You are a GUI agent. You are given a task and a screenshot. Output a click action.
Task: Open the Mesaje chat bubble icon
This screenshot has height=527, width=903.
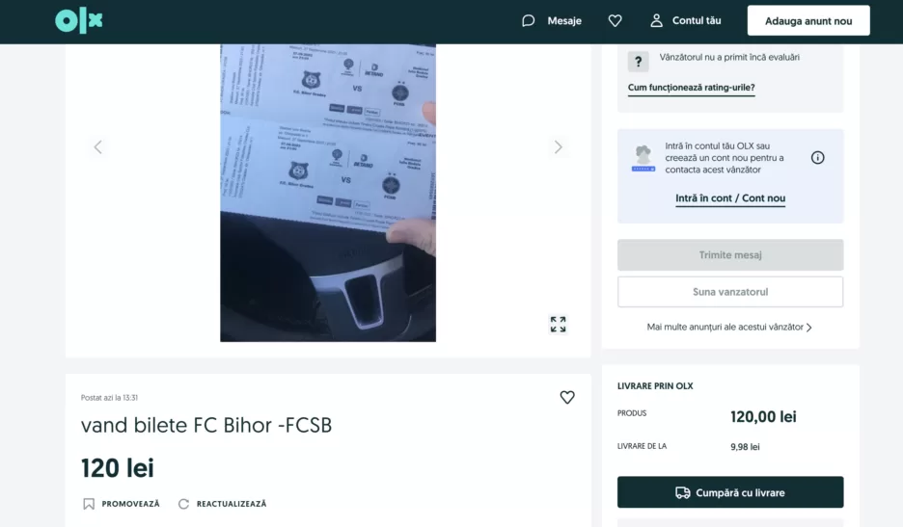(x=528, y=20)
